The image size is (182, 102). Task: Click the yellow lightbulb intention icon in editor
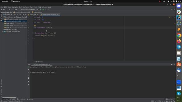35,26
